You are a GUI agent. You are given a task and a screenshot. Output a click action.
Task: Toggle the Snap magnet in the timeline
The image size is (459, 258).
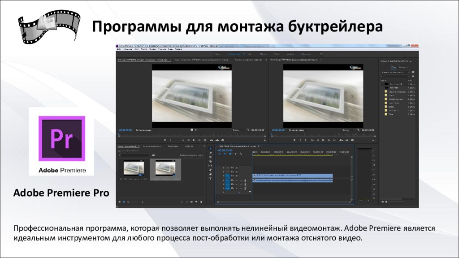pyautogui.click(x=219, y=154)
